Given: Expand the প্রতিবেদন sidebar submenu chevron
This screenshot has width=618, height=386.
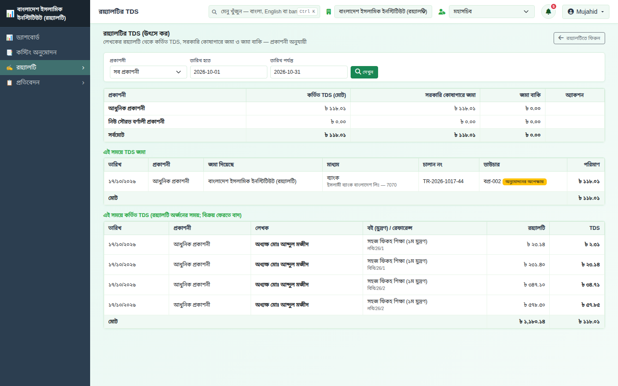Looking at the screenshot, I should [83, 82].
